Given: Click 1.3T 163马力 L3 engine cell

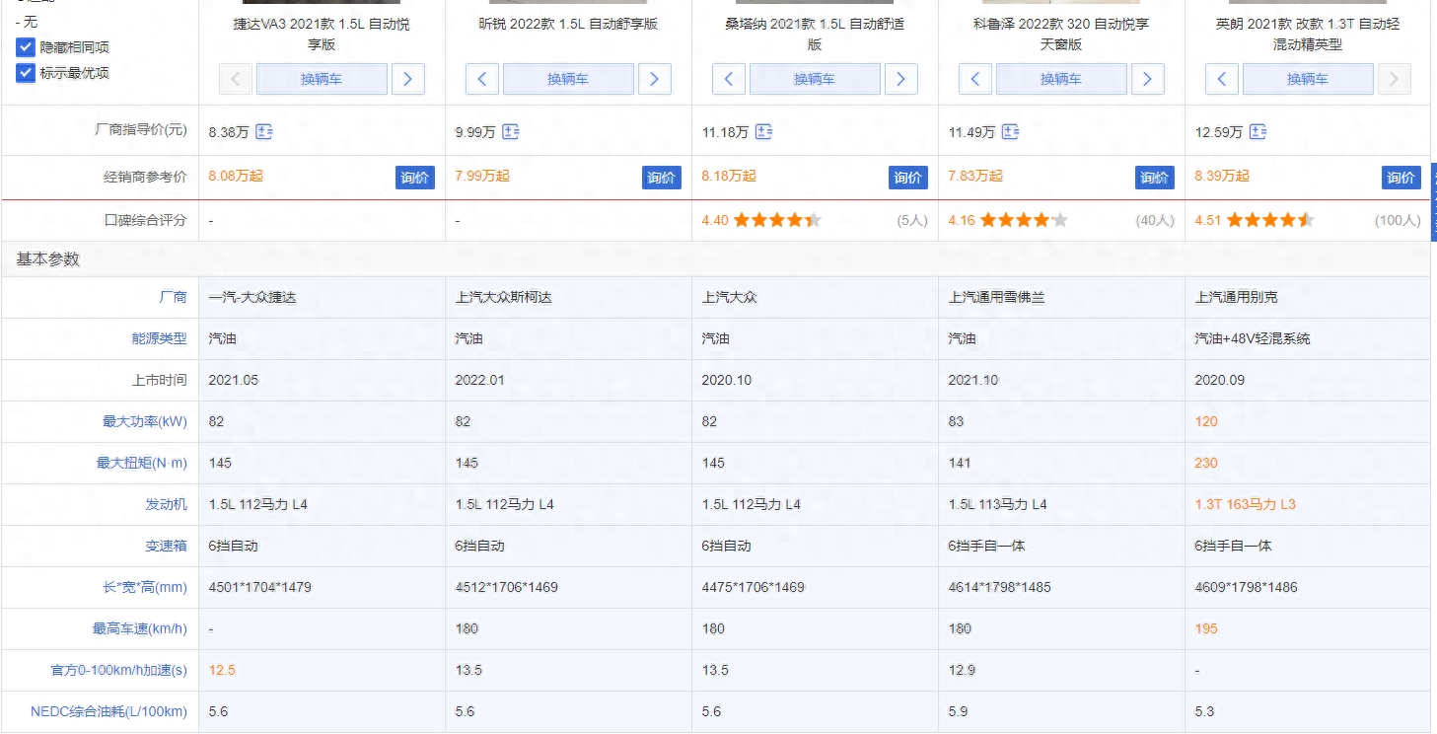Looking at the screenshot, I should (1245, 504).
